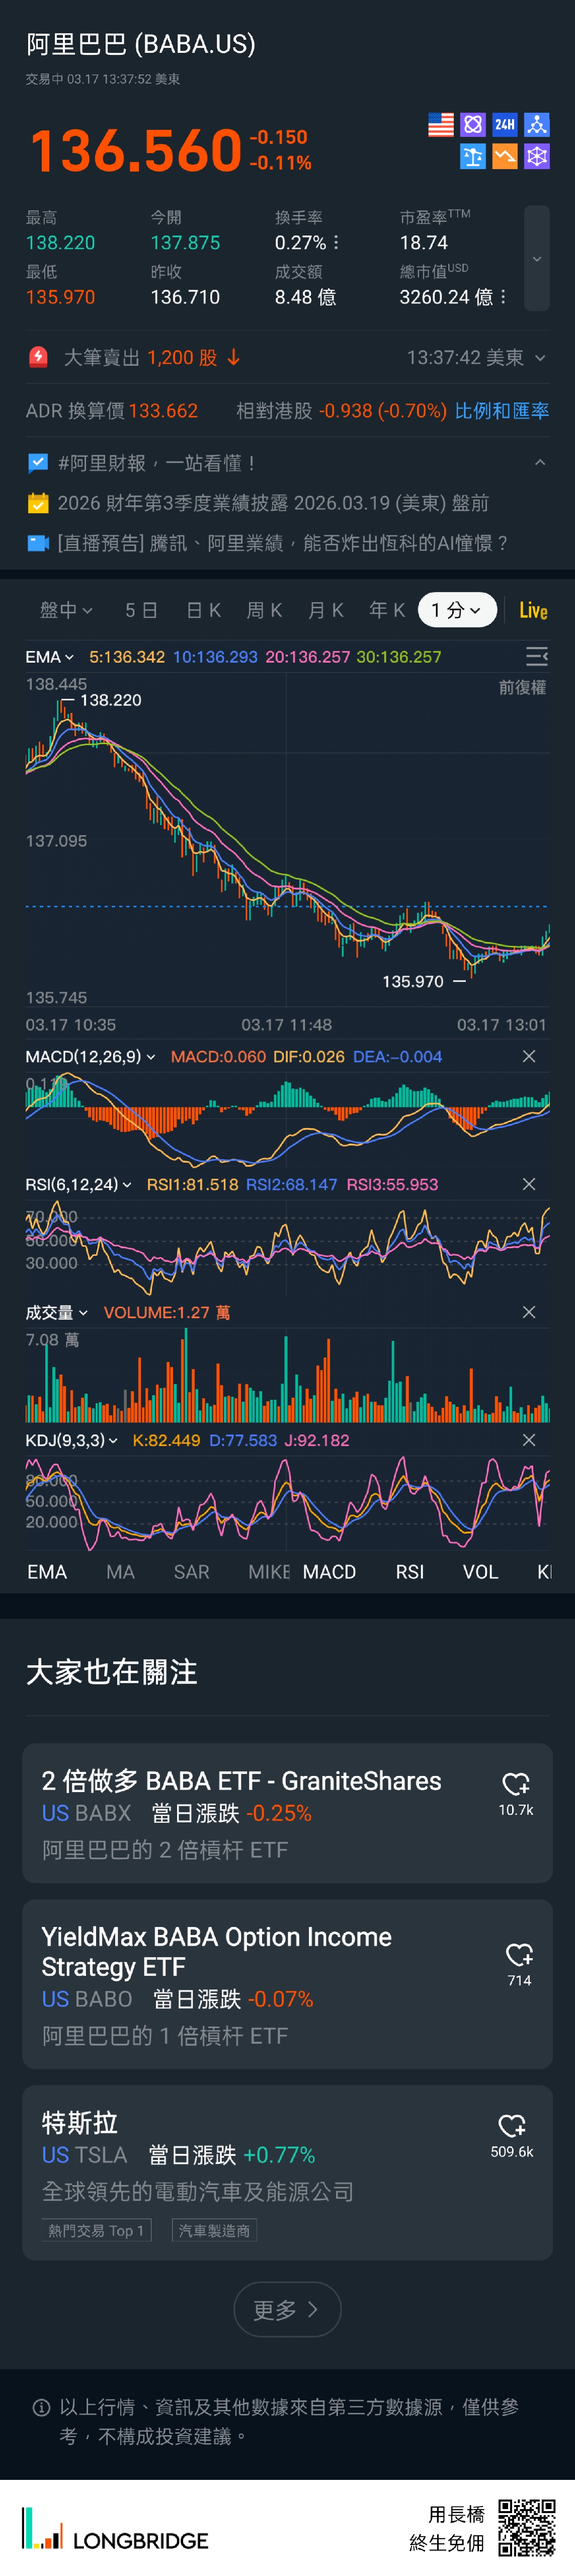Screen dimensions: 575x2576
Task: Tap the US flag market icon
Action: [441, 124]
